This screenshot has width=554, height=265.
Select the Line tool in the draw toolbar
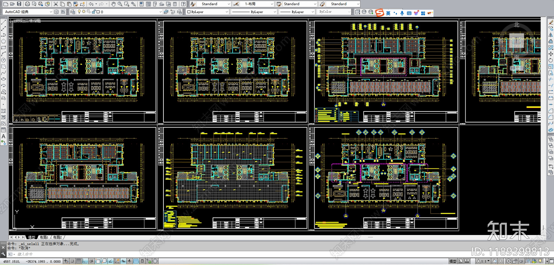click(3, 22)
